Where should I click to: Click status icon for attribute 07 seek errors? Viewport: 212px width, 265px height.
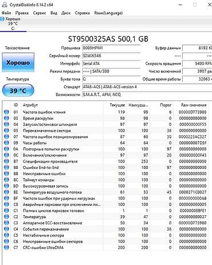[x=6, y=137]
